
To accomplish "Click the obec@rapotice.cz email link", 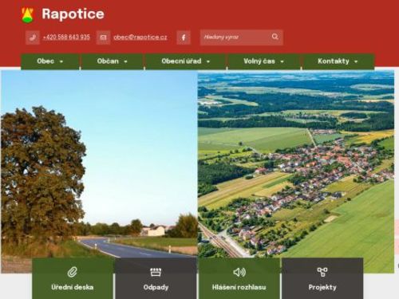I will (140, 37).
